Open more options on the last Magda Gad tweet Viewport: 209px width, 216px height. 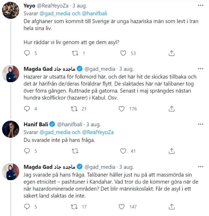pos(201,166)
